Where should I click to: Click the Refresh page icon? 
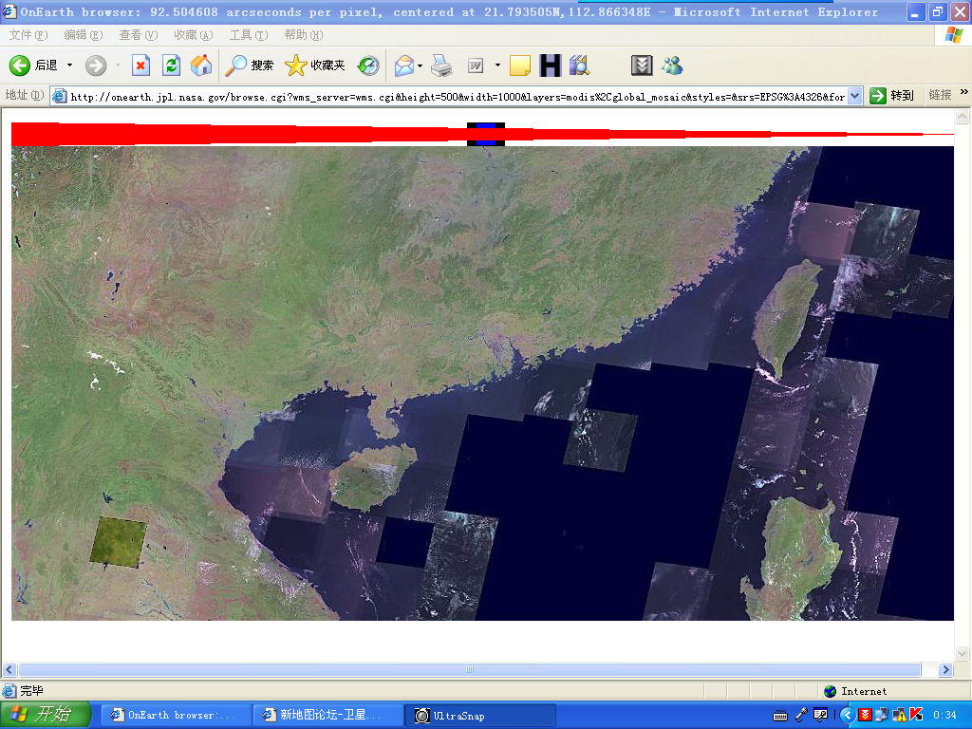coord(171,65)
